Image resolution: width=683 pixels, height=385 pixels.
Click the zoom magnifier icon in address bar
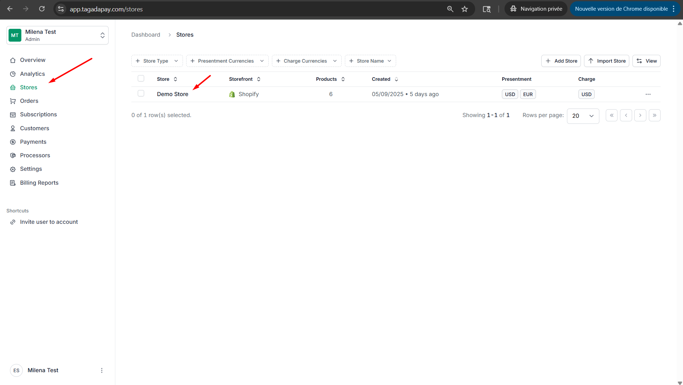pos(450,9)
